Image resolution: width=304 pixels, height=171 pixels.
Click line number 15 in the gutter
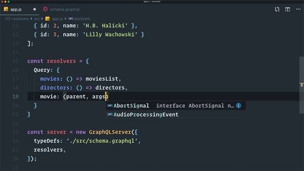pos(16,61)
